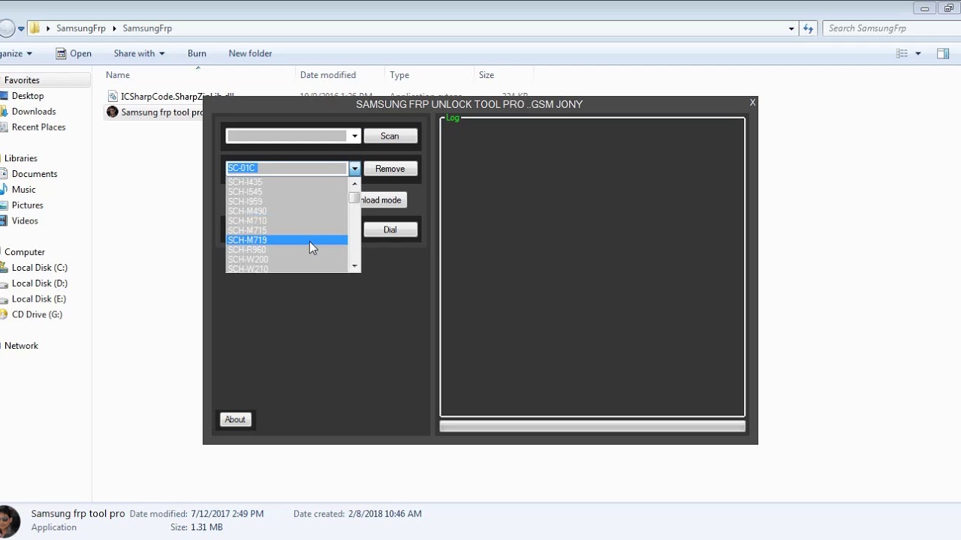Click the first SamsungFrp breadcrumb
Viewport: 961px width, 540px height.
pos(80,28)
